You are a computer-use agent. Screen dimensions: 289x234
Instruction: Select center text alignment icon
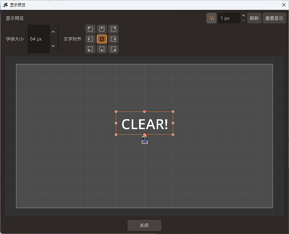tap(102, 39)
